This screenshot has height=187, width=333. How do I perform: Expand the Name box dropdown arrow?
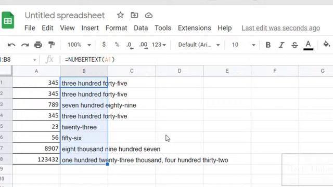[x=35, y=60]
